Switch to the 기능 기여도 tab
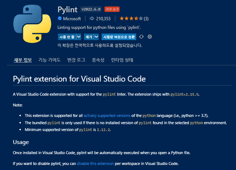 [x=49, y=60]
